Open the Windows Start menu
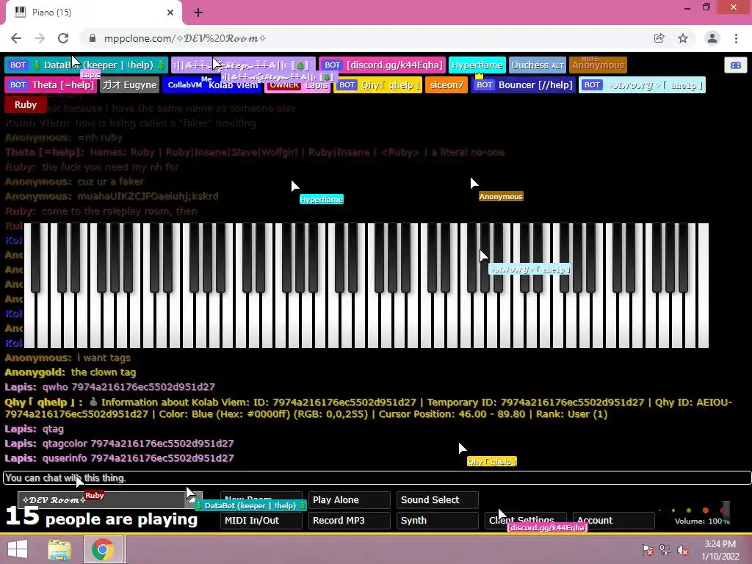The height and width of the screenshot is (564, 752). (18, 549)
